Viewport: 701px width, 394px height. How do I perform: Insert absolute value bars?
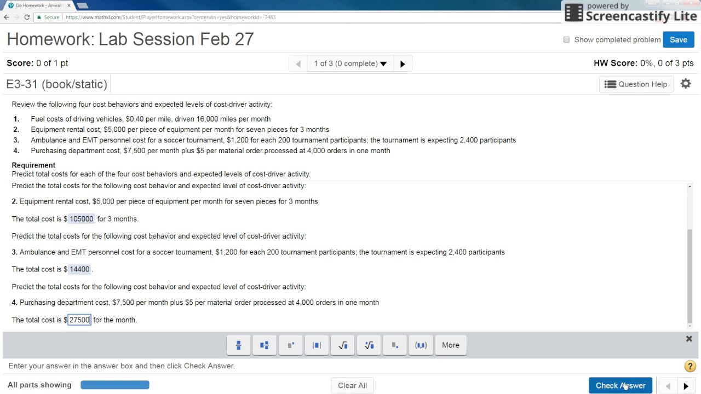317,345
